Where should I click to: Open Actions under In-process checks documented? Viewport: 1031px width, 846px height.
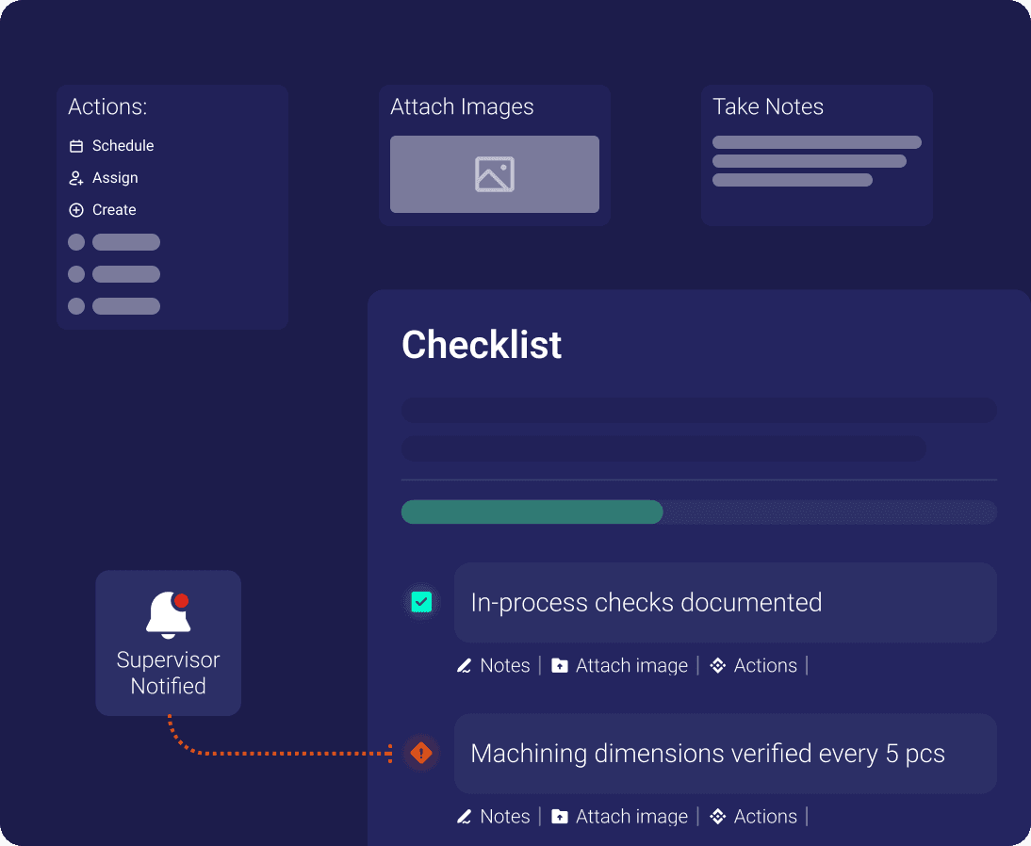click(764, 666)
